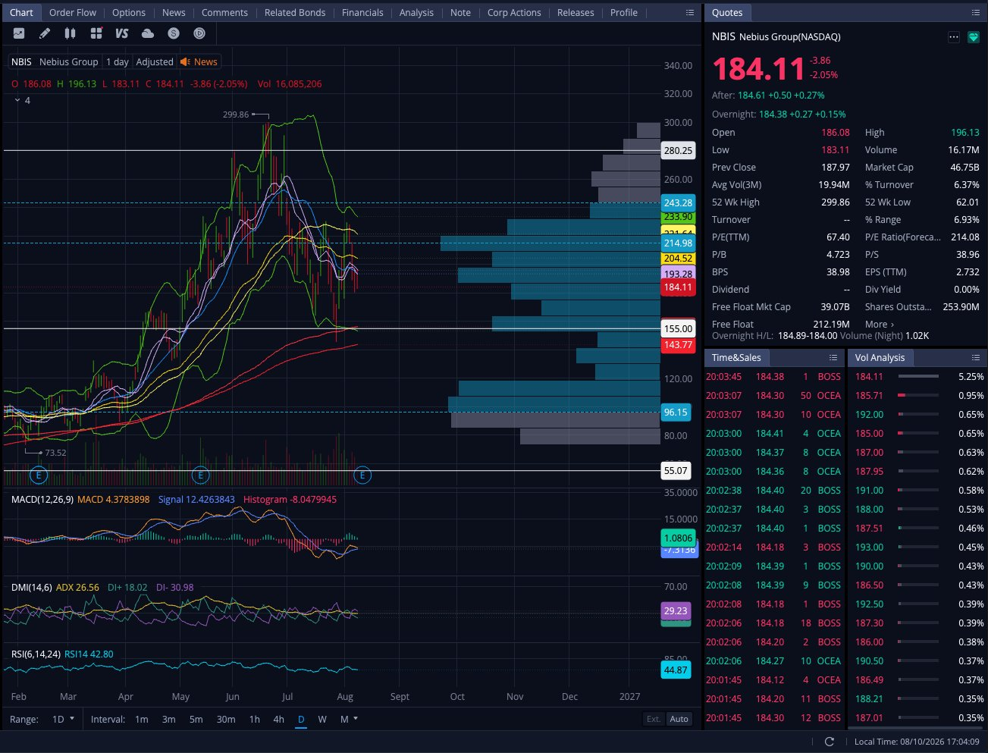Click the VS compare icon
The image size is (988, 753).
point(122,33)
